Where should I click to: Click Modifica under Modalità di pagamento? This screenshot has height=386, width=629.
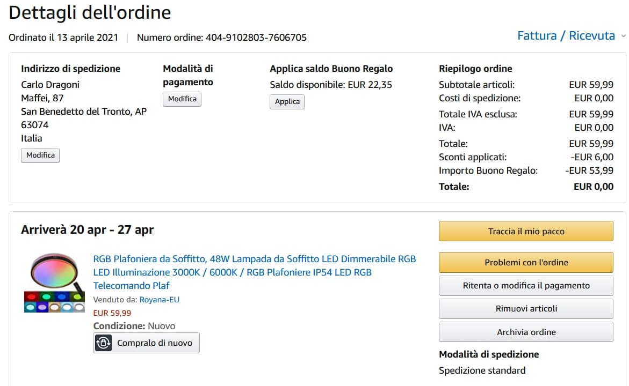tap(182, 99)
